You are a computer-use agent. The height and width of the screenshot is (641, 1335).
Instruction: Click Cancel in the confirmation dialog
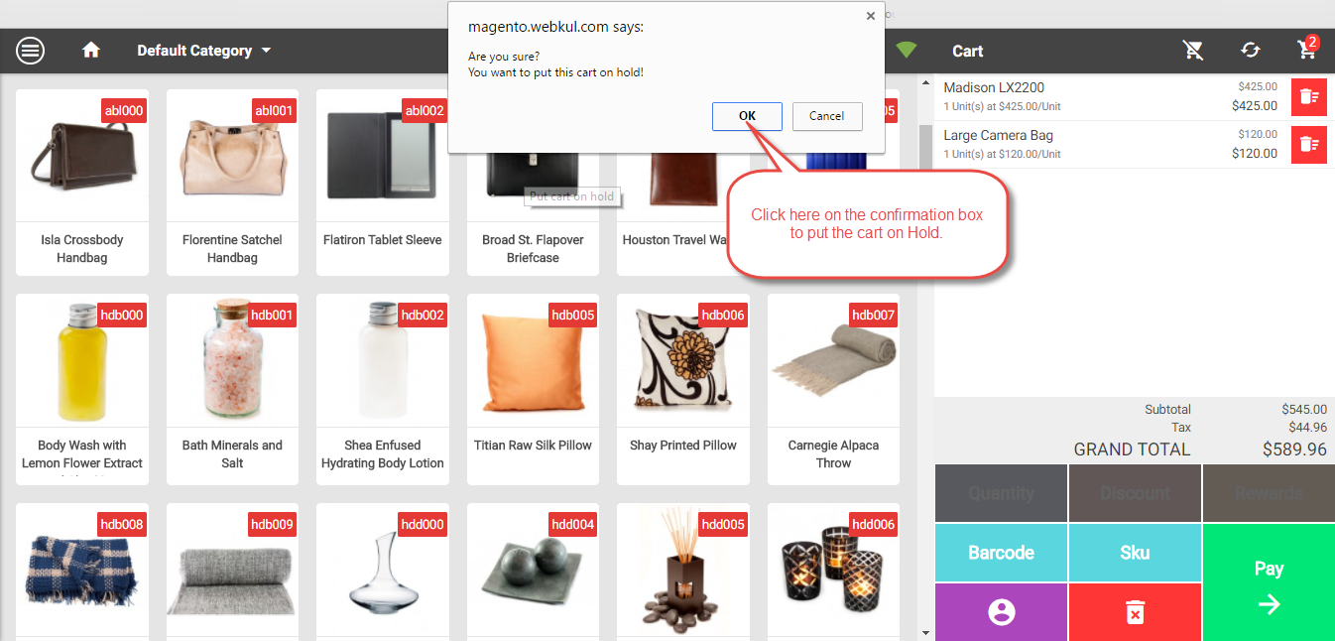tap(826, 116)
